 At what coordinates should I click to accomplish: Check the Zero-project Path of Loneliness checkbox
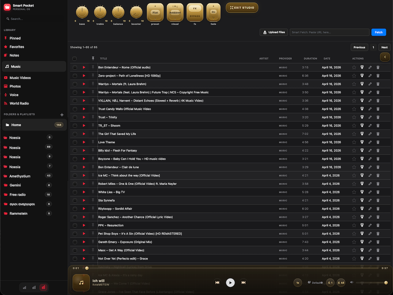coord(75,76)
